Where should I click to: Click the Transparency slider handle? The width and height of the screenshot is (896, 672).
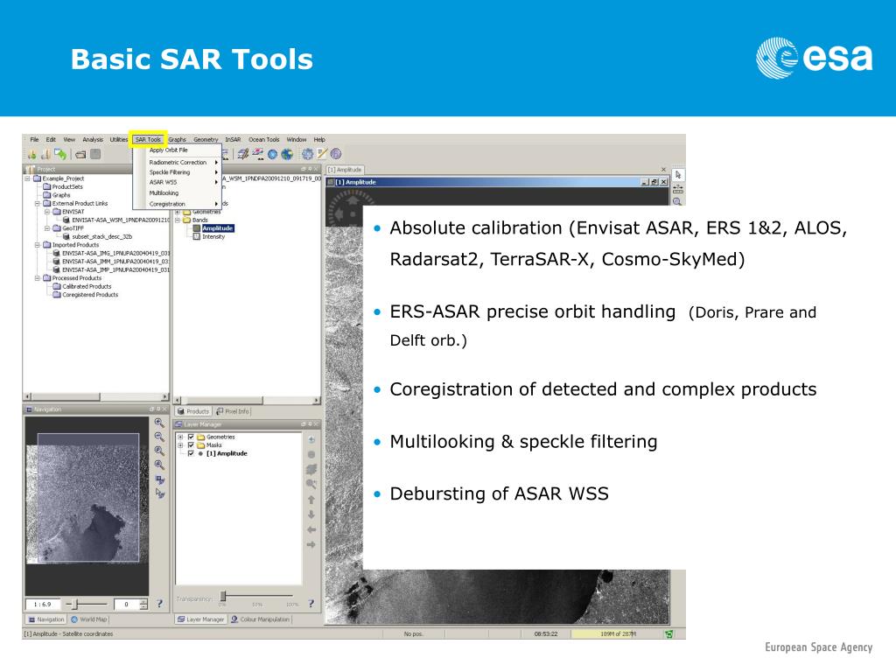223,596
